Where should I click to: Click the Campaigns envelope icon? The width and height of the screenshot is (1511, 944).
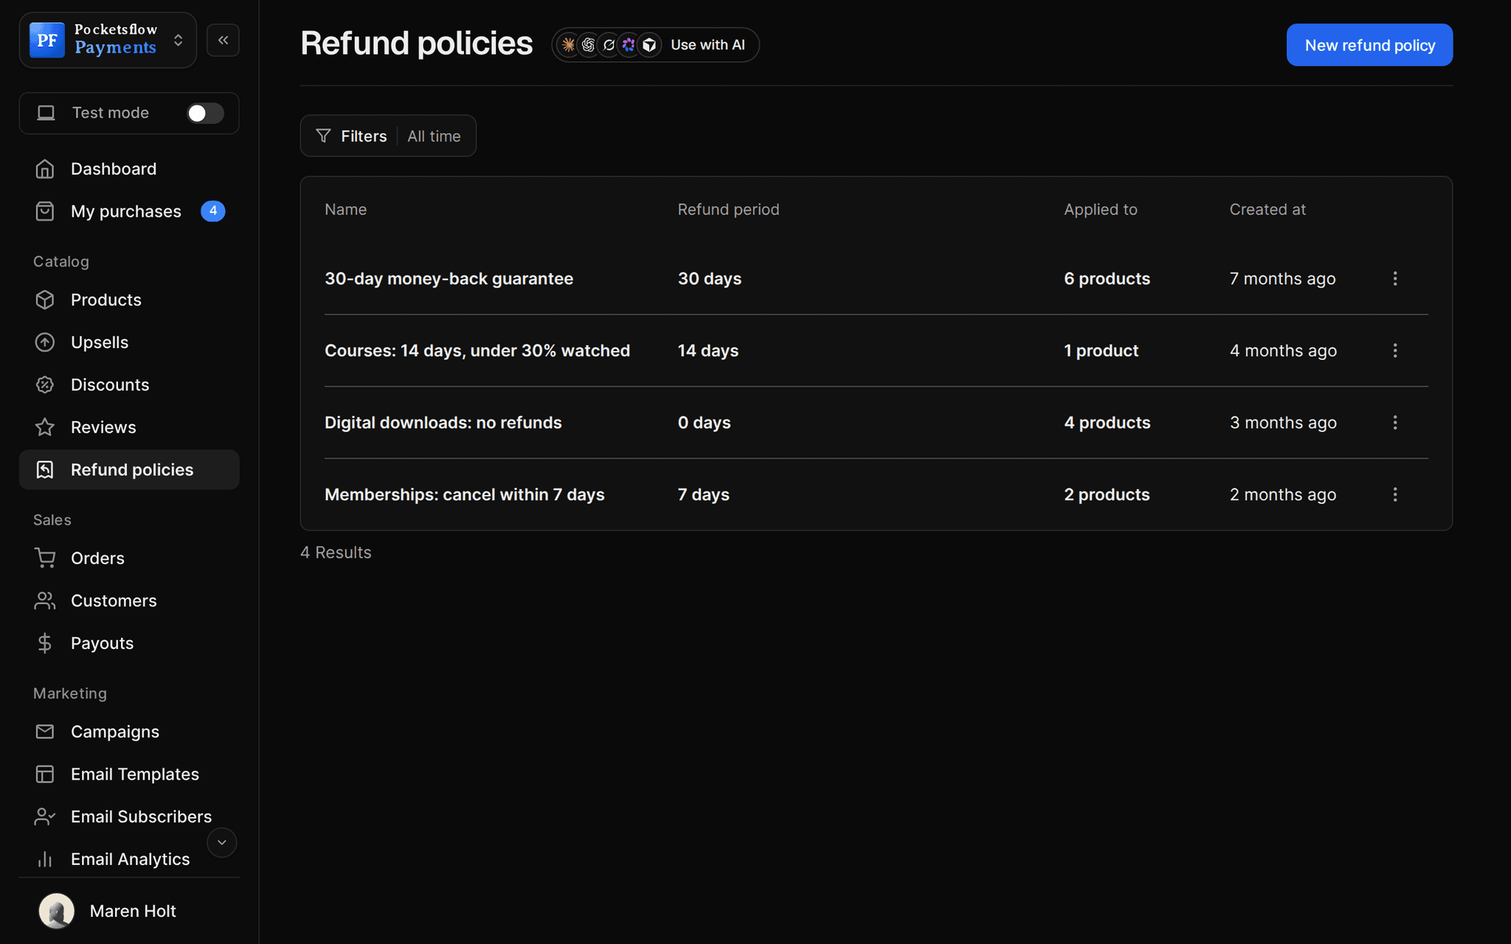[45, 732]
